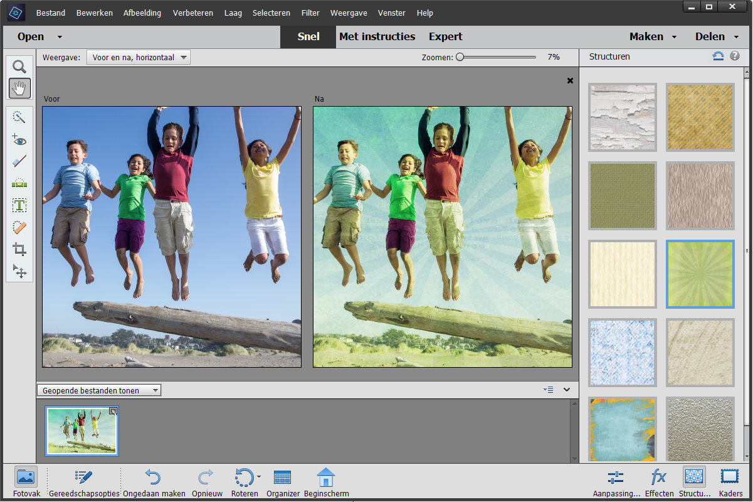This screenshot has width=753, height=502.
Task: Toggle the Fotovak photo bin
Action: tap(26, 482)
